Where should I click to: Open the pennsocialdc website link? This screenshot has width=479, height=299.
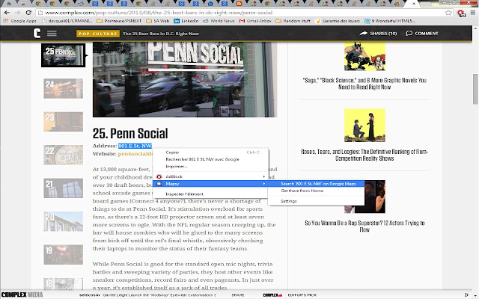(135, 154)
